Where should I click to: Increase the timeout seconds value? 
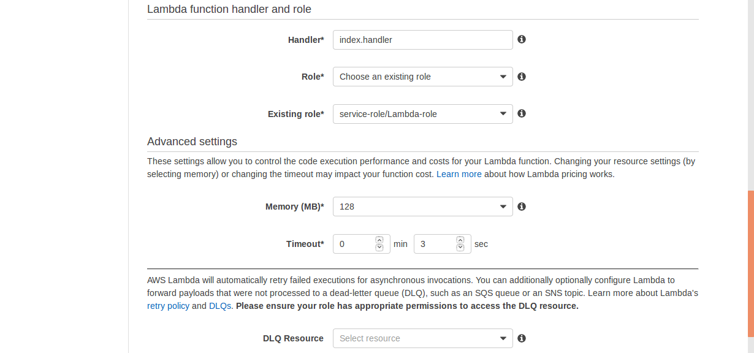point(460,240)
